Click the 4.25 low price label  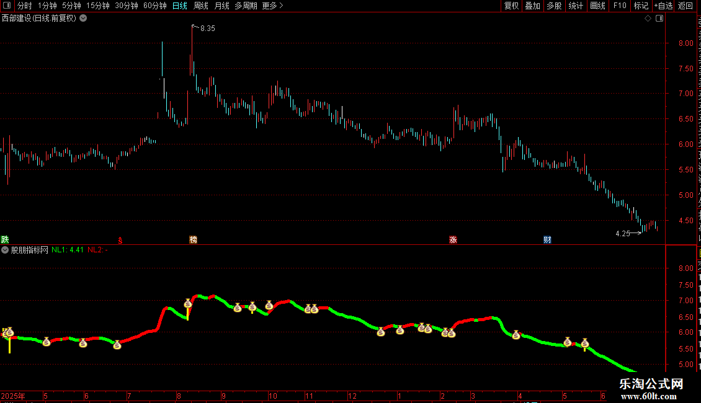click(622, 234)
